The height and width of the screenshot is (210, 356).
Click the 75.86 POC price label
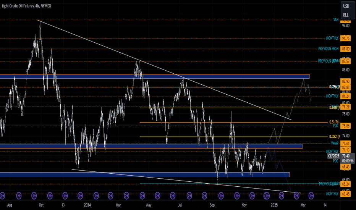click(346, 126)
